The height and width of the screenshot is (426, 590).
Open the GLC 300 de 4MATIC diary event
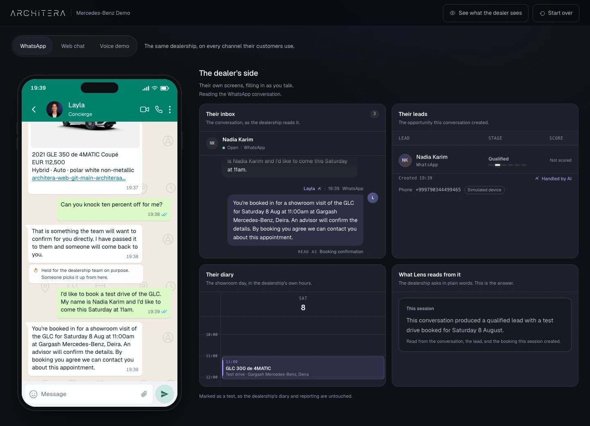click(x=303, y=367)
